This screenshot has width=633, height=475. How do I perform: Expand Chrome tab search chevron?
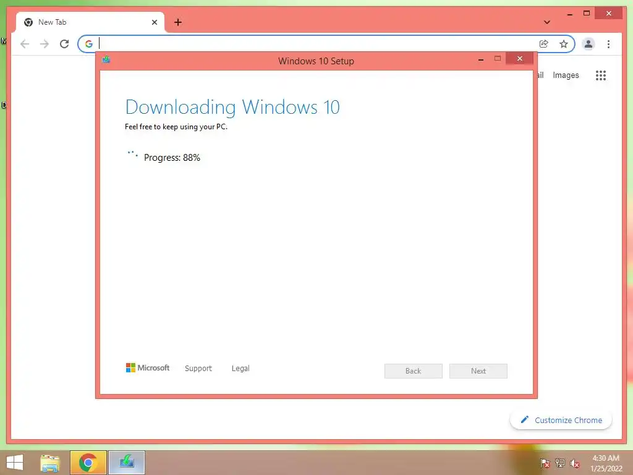click(x=547, y=22)
